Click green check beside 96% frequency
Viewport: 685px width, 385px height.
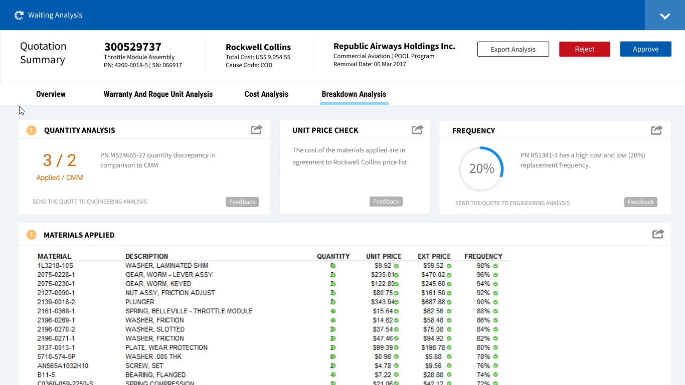[x=495, y=275]
